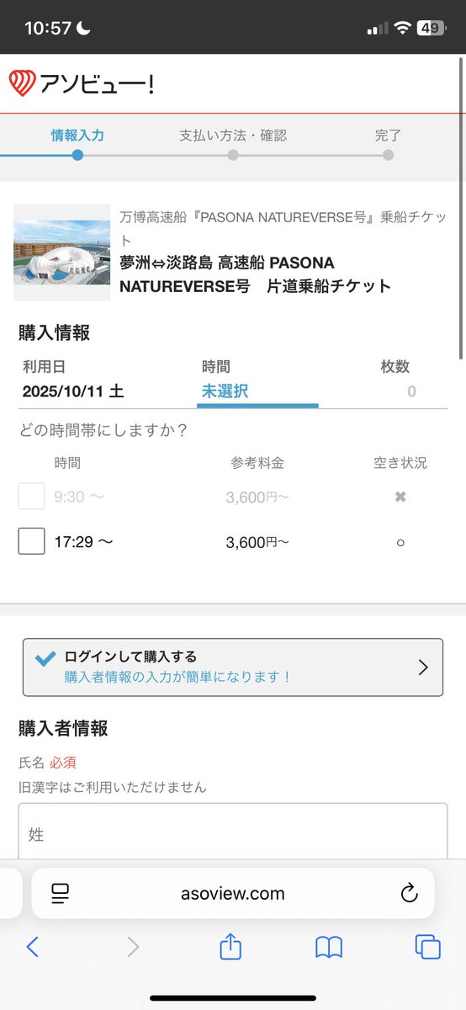
Task: Select the 支払い方法・確認 step
Action: pos(233,136)
